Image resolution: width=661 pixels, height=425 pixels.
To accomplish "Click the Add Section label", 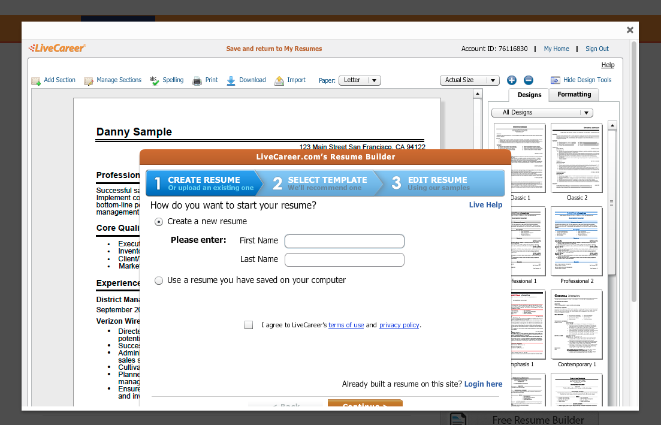I will click(x=59, y=80).
